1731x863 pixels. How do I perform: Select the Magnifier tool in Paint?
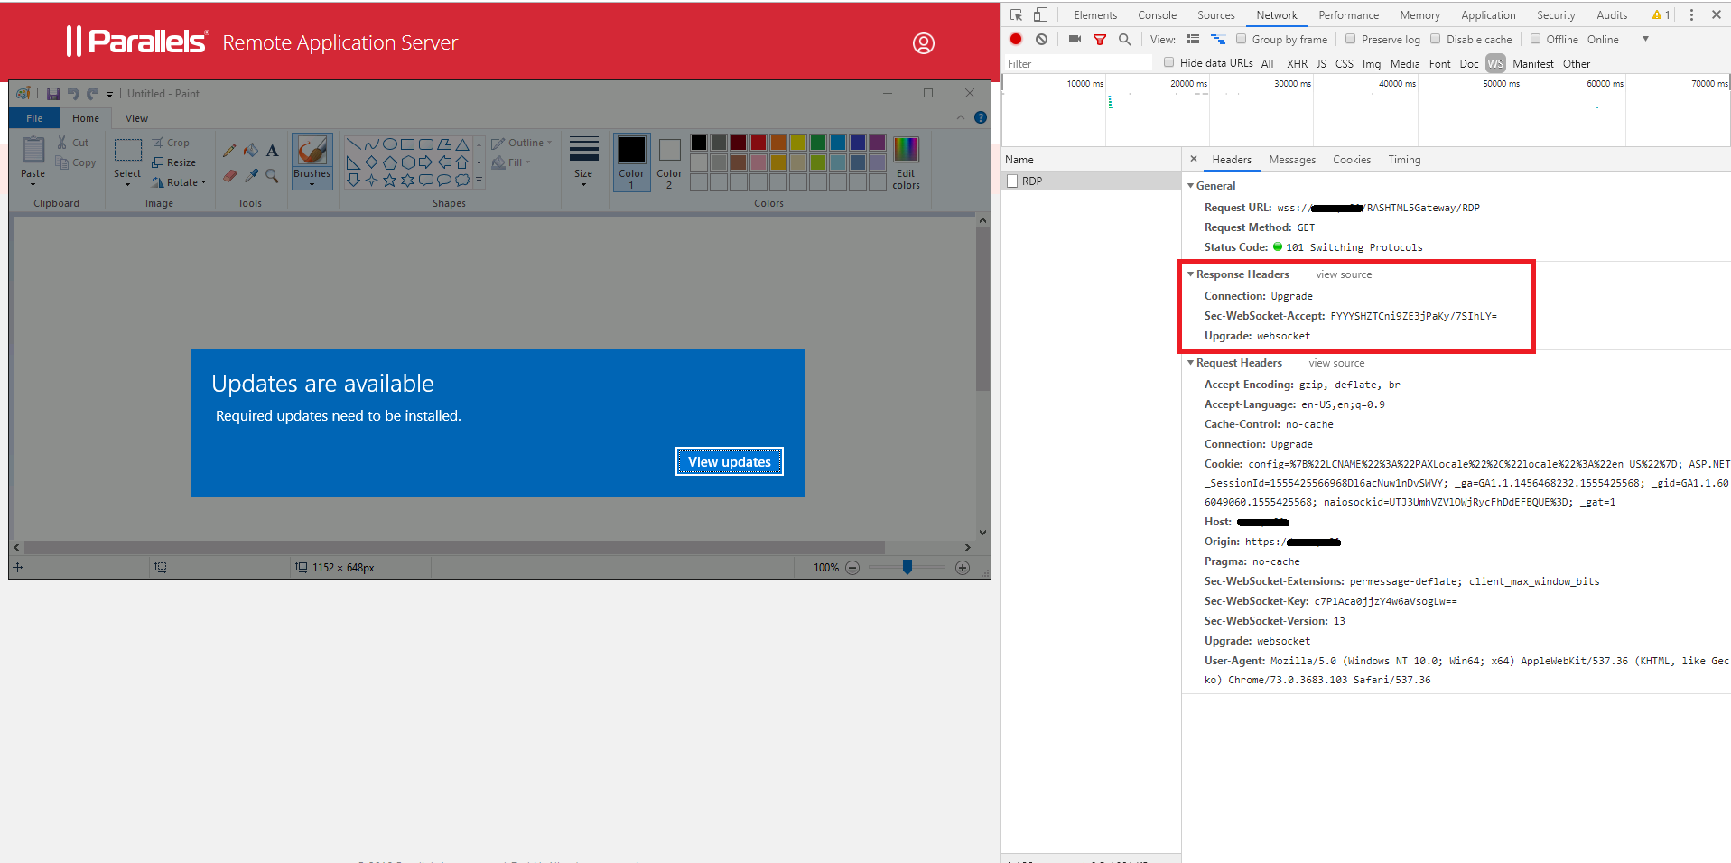(272, 175)
